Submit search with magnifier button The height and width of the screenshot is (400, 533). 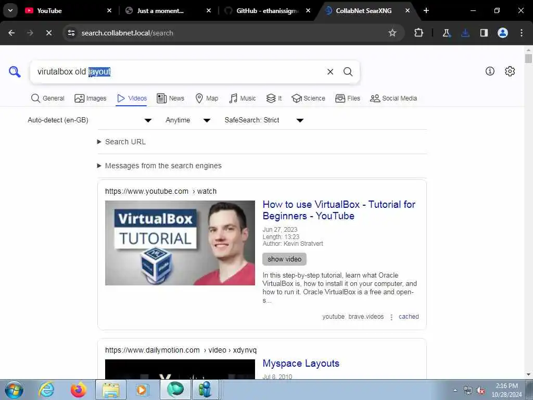[x=348, y=72]
